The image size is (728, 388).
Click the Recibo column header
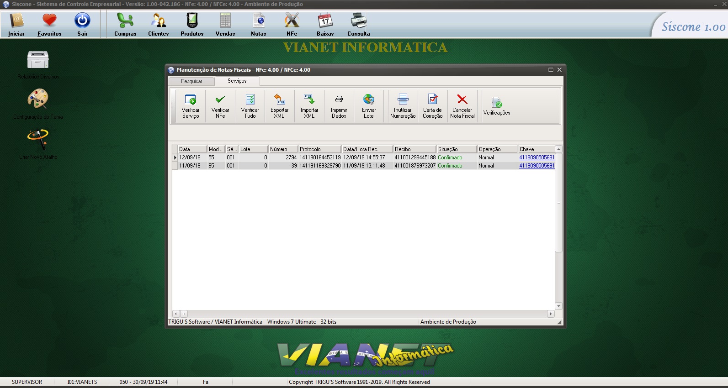point(414,149)
